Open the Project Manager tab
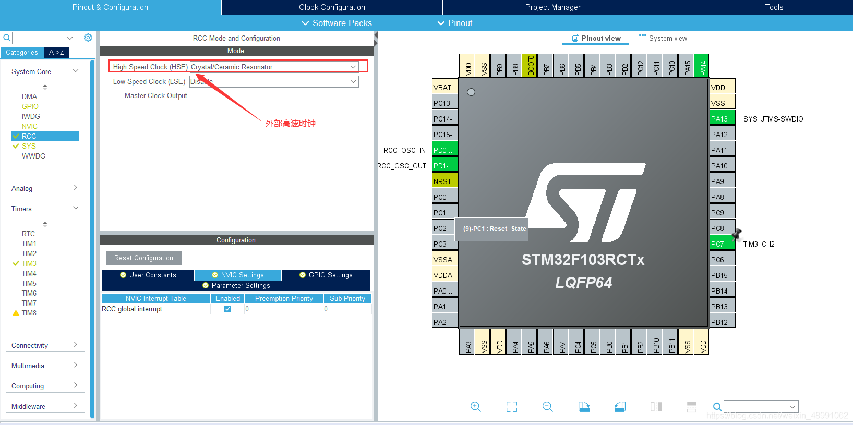 [x=553, y=7]
